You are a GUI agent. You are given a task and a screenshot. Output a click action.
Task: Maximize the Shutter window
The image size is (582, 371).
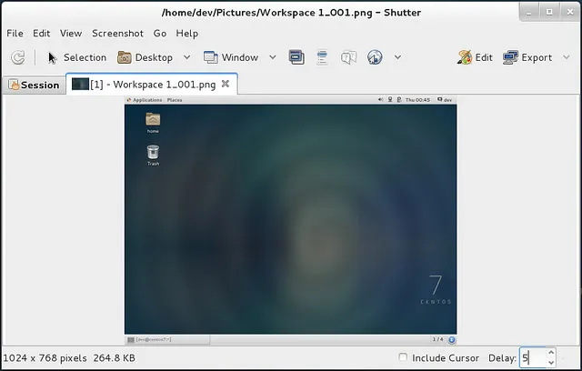tap(549, 12)
